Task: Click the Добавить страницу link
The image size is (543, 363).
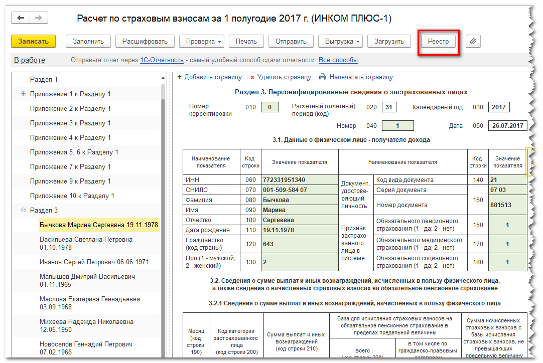Action: coord(213,77)
